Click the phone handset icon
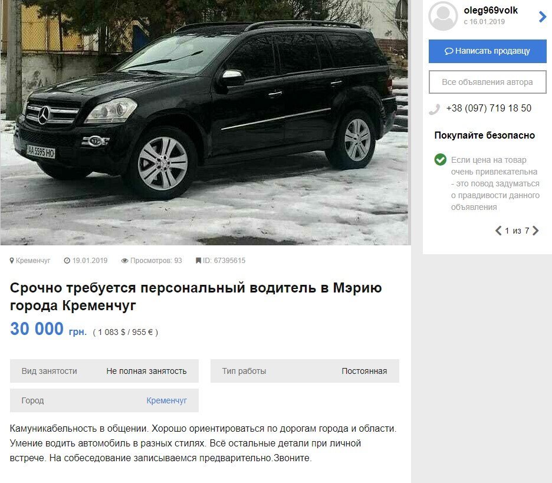This screenshot has width=552, height=483. click(435, 109)
